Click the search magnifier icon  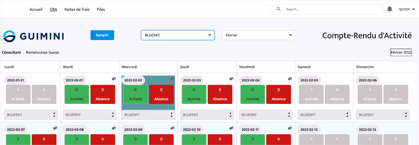pyautogui.click(x=279, y=9)
